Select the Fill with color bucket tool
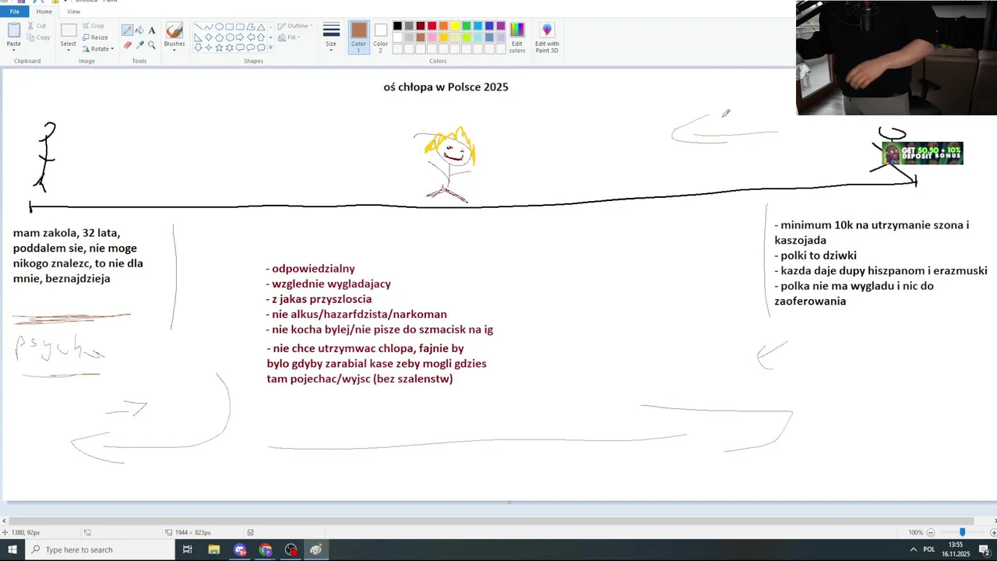 [x=139, y=30]
